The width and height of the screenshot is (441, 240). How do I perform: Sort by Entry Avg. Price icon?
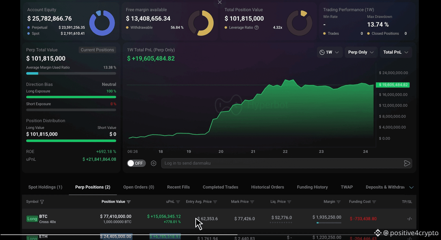point(215,202)
